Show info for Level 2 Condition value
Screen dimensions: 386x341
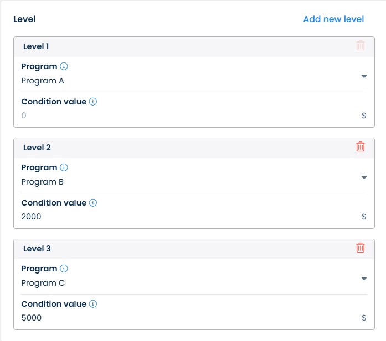pos(93,203)
